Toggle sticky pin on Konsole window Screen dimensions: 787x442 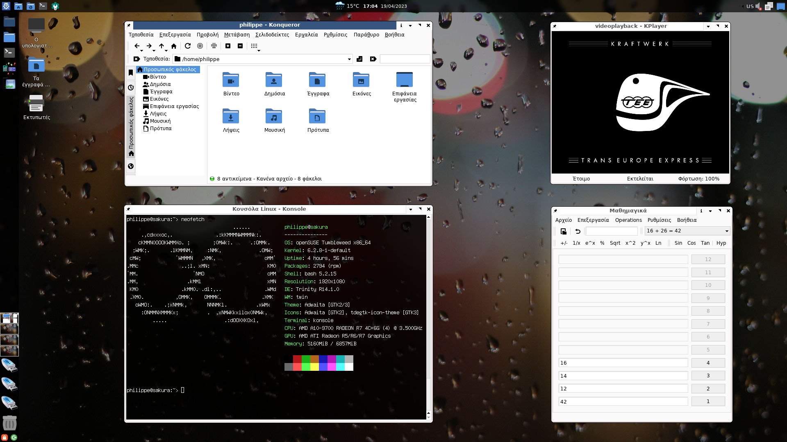coord(129,209)
